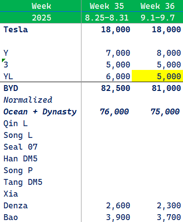
Task: Click the 'Ocean + Dynasty' row label
Action: coord(40,112)
